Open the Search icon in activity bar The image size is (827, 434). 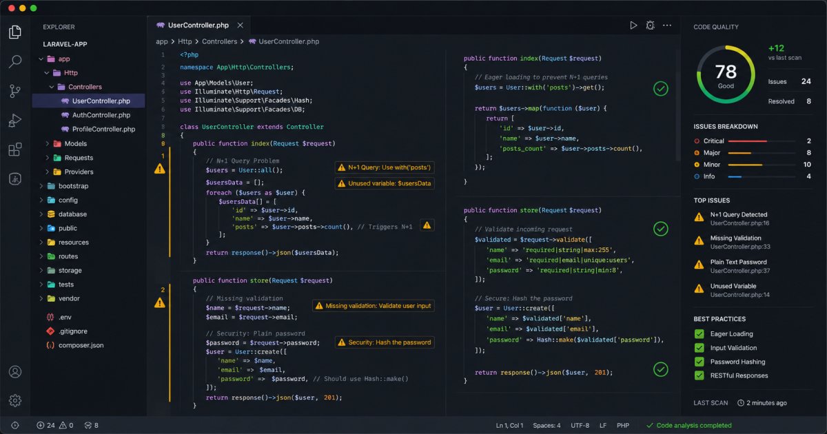pos(15,61)
